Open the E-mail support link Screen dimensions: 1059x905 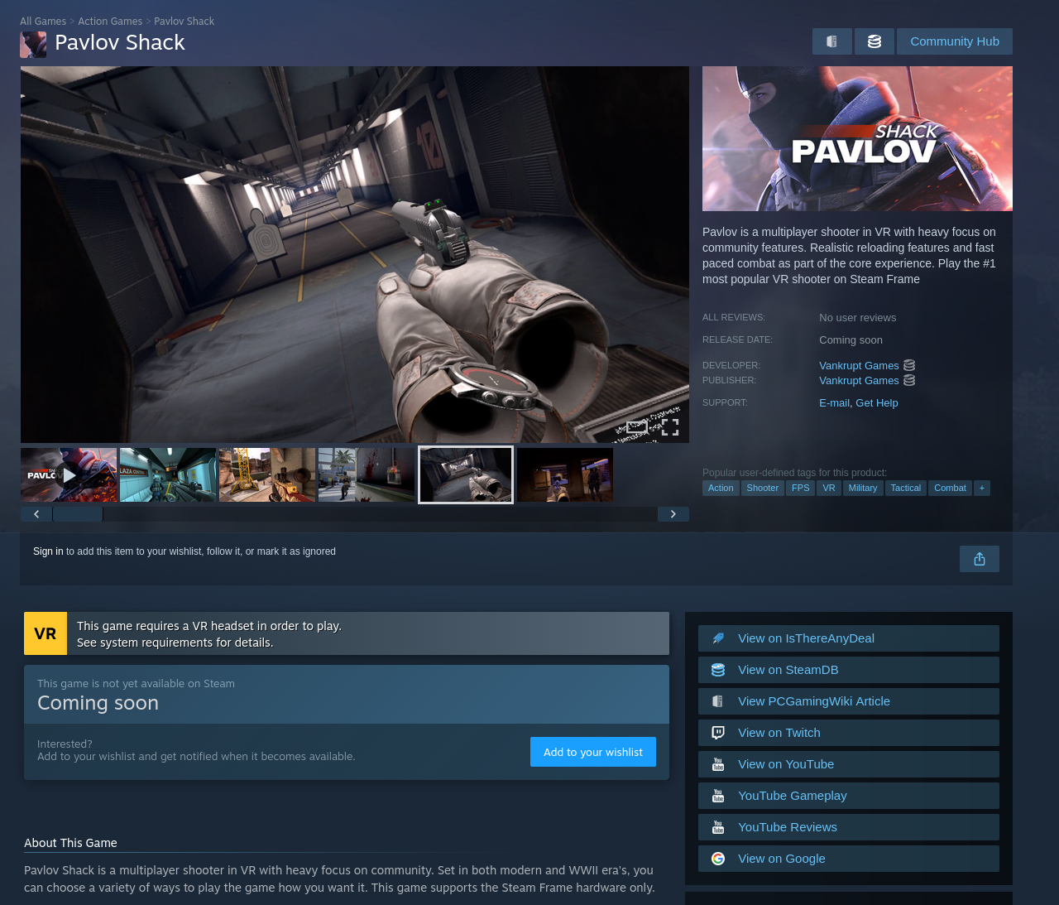point(834,403)
